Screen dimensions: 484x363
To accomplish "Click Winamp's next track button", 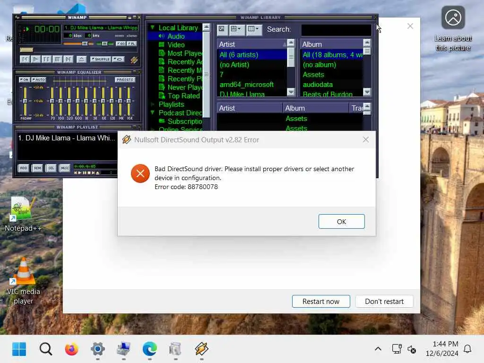I will tap(68, 59).
